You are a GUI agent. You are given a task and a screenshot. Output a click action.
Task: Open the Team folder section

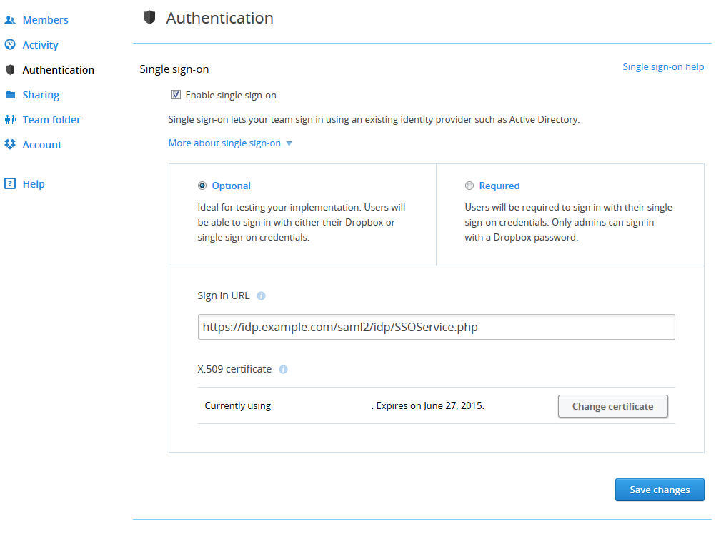click(x=51, y=120)
